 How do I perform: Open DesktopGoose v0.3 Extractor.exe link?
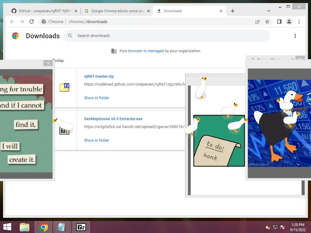pos(113,119)
